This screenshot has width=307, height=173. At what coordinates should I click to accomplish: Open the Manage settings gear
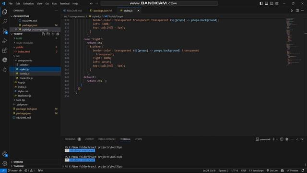5,163
